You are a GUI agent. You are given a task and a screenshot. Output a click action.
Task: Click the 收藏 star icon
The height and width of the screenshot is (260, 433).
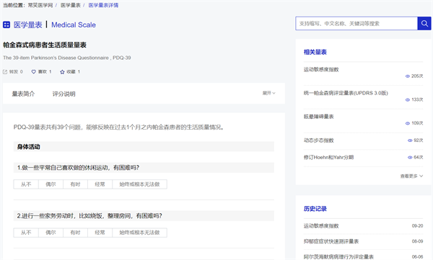[x=62, y=72]
